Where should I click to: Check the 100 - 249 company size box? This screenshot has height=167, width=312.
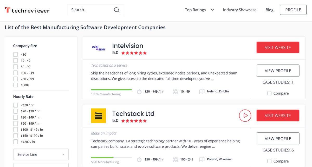point(16,73)
